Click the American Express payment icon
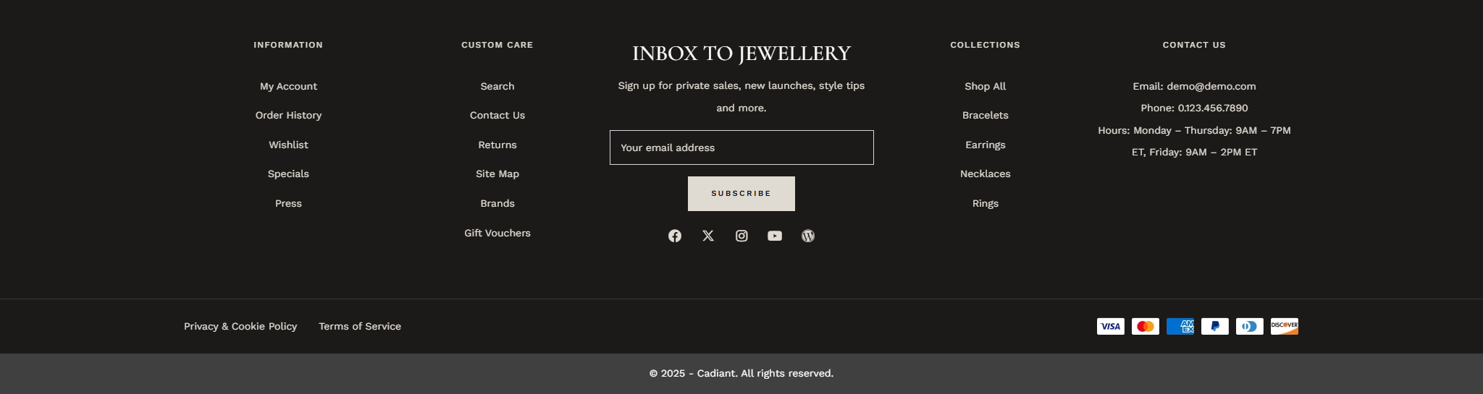Image resolution: width=1483 pixels, height=394 pixels. (1180, 326)
